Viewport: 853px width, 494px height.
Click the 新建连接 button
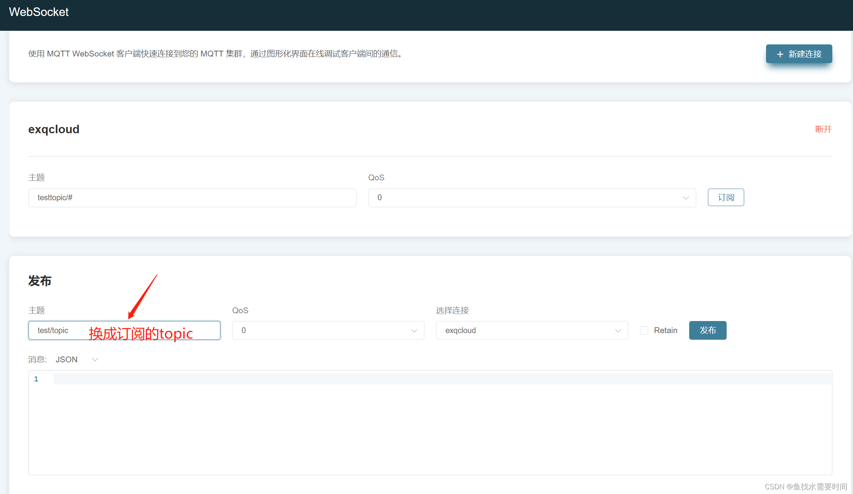tap(804, 54)
